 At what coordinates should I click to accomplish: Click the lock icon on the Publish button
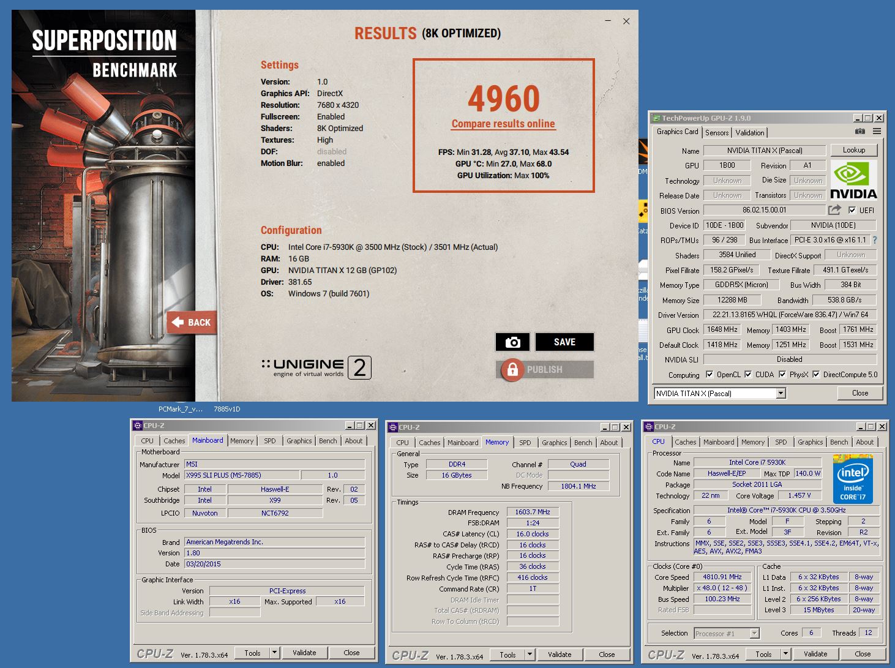tap(512, 369)
